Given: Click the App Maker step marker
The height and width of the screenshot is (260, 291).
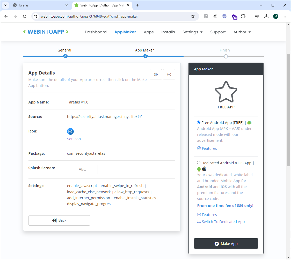Looking at the screenshot, I should (146, 56).
